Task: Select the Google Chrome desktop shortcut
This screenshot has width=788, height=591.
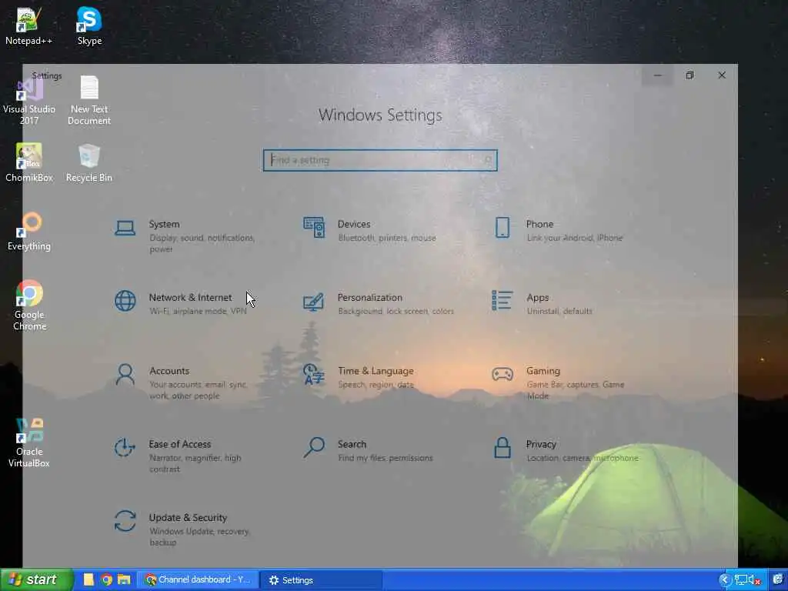Action: click(x=30, y=305)
